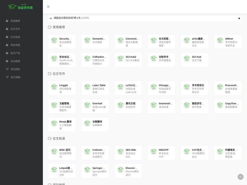
Task: Click the 文献管理 card icon
Action: [x=54, y=105]
